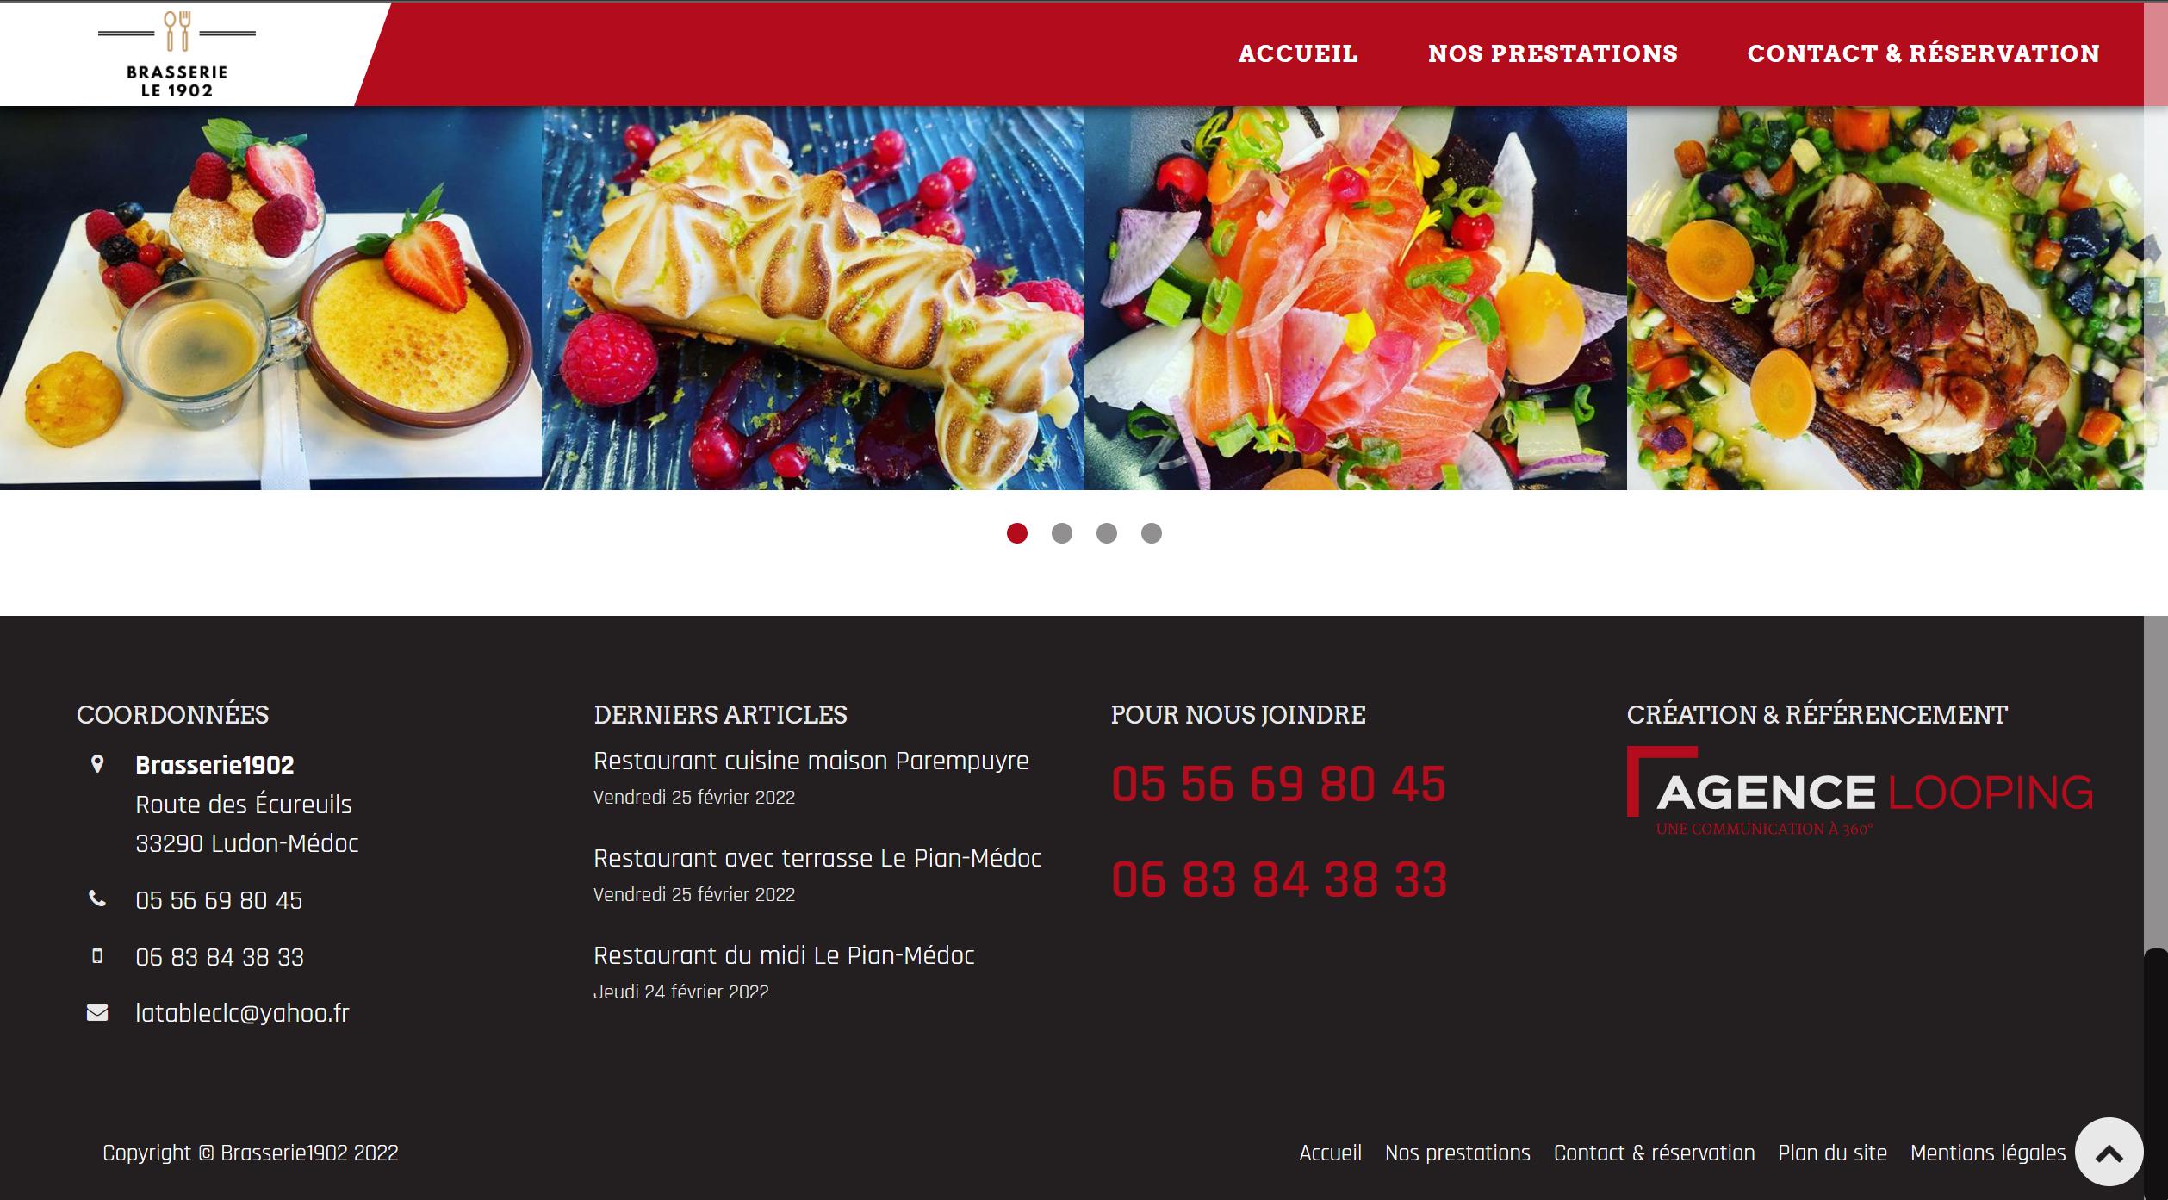
Task: Open Restaurant avec terrasse Le Pian-Médoc article
Action: [x=817, y=858]
